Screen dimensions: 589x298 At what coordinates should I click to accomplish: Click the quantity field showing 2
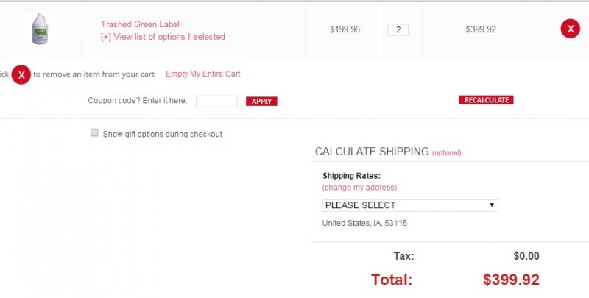[398, 30]
